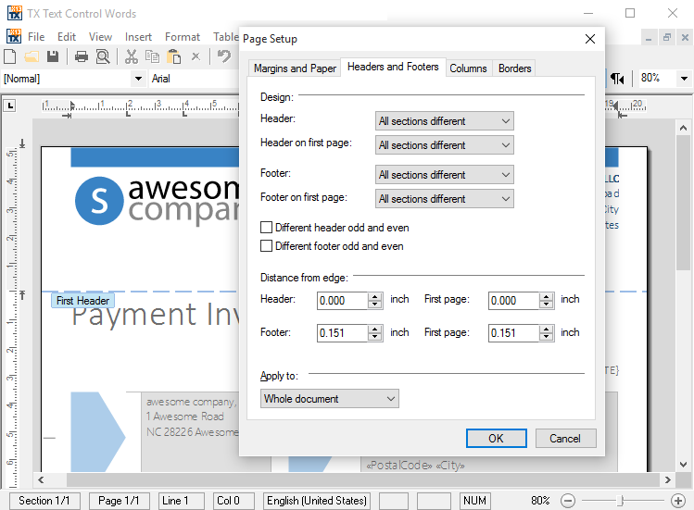Check Different header odd and even
Image resolution: width=694 pixels, height=510 pixels.
[266, 228]
